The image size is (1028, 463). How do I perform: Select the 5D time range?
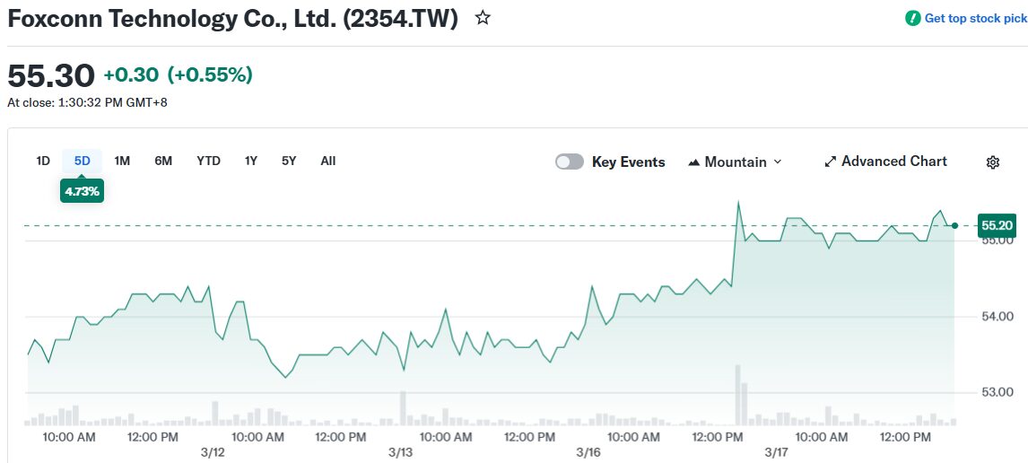(x=82, y=161)
